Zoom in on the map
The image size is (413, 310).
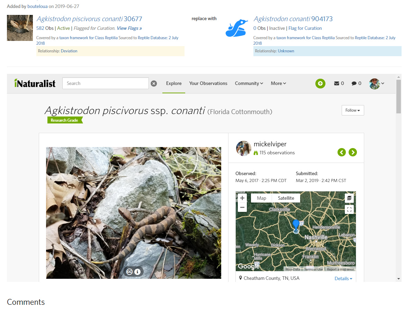pyautogui.click(x=242, y=198)
